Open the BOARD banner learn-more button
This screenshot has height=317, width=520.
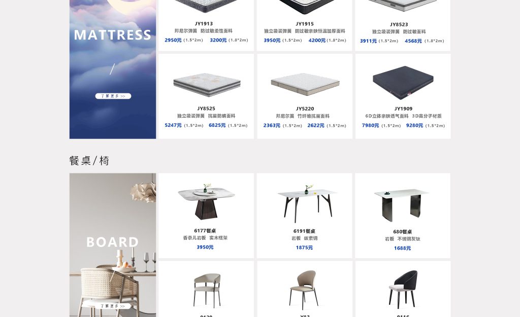point(113,306)
